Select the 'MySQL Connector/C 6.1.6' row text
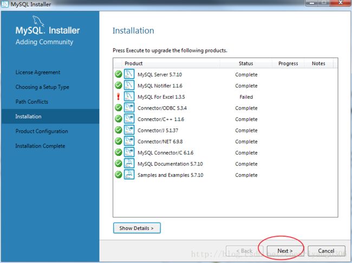This screenshot has width=352, height=263. tap(166, 152)
